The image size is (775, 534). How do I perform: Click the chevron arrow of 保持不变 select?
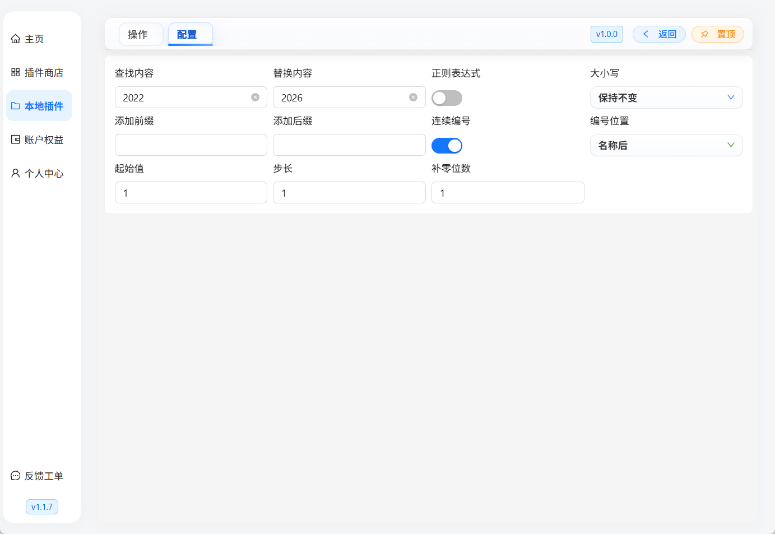[x=731, y=97]
